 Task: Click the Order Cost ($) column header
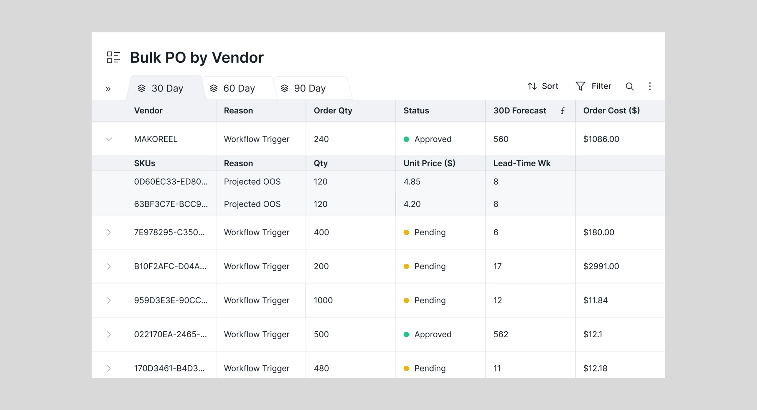click(x=611, y=111)
